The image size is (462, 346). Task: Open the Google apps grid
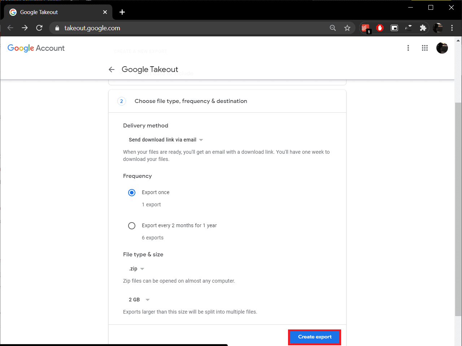[x=425, y=48]
